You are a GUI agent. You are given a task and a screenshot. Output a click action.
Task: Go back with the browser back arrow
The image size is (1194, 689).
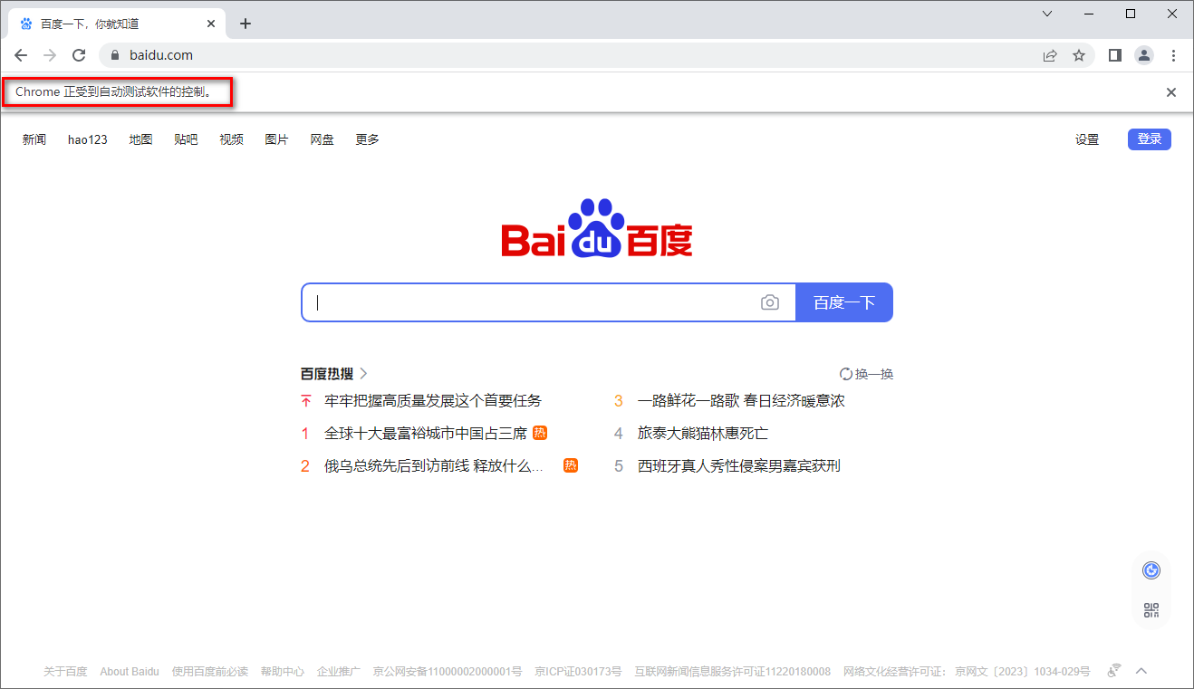tap(21, 55)
